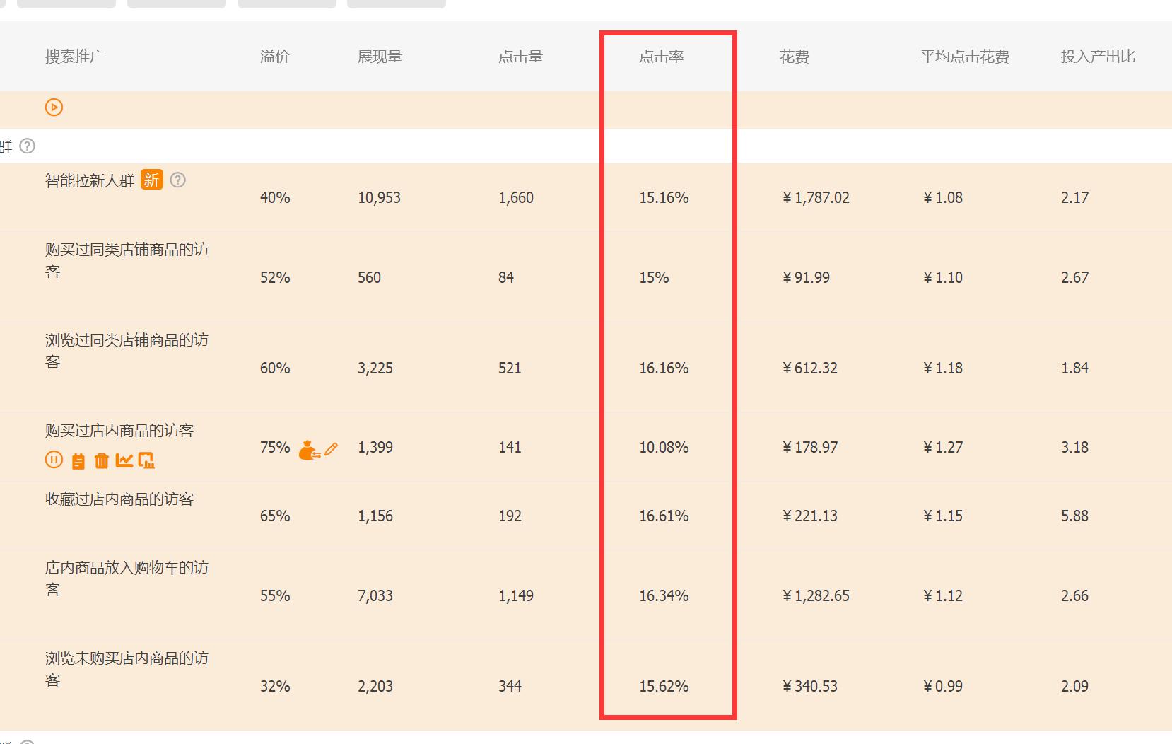Viewport: 1172px width, 744px height.
Task: Click the help icon beside 智能拉新人群
Action: point(178,180)
